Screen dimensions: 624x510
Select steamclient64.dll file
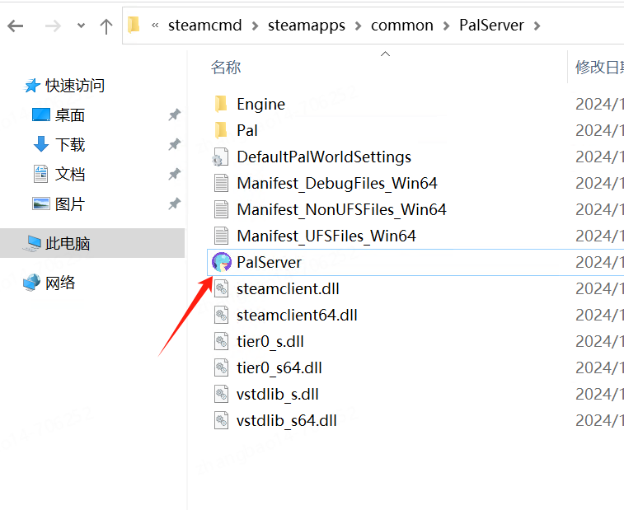pos(297,315)
